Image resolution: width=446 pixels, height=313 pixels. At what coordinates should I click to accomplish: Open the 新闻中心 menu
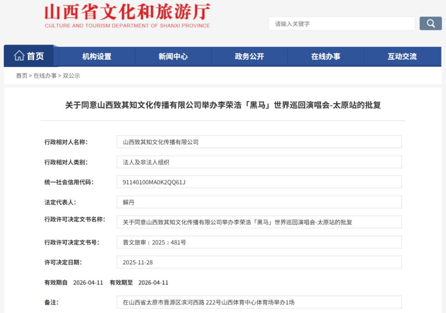point(173,57)
